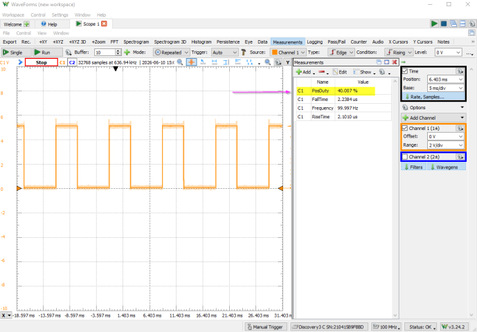
Task: Open the Trigger dropdown showing Auto
Action: 224,53
